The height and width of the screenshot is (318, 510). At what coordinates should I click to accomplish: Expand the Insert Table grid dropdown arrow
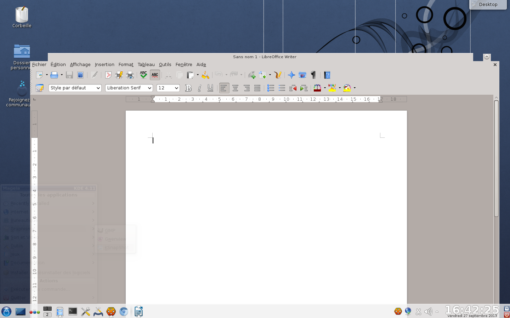click(270, 75)
